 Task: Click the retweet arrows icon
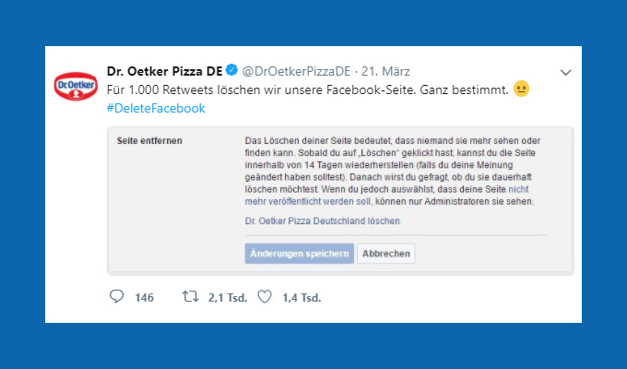coord(190,297)
